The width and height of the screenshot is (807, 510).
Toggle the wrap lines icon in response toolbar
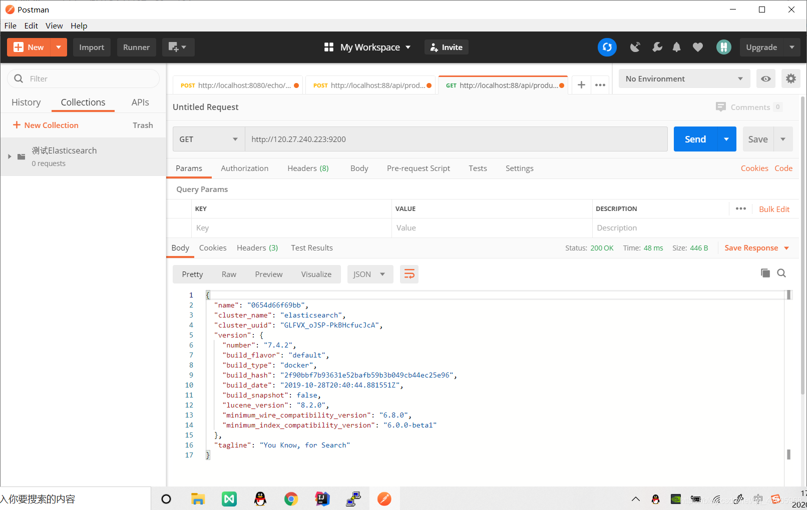click(409, 274)
